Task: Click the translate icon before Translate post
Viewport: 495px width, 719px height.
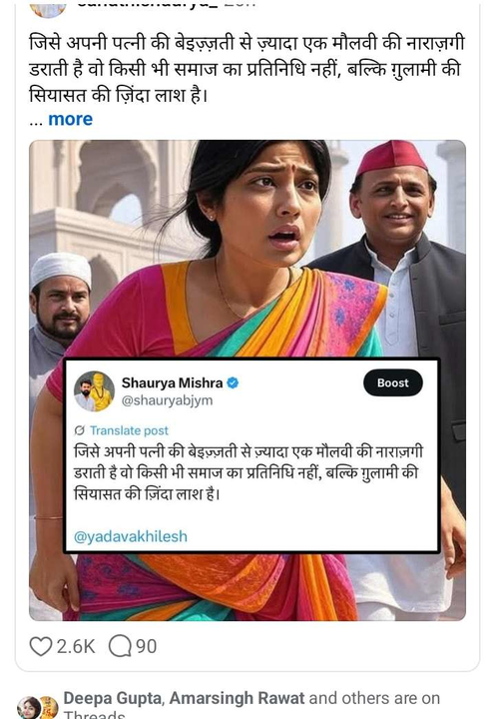Action: point(79,430)
